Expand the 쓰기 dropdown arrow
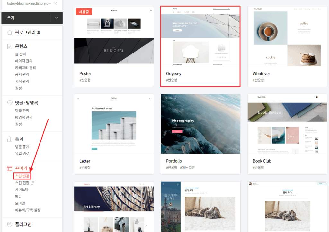 [x=57, y=18]
